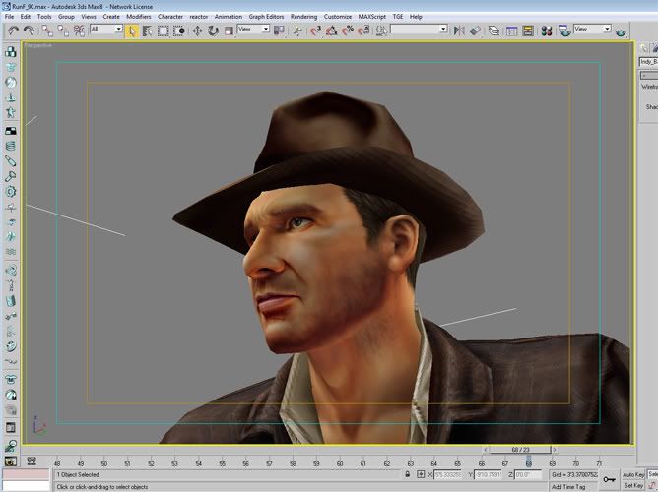The image size is (658, 492).
Task: Choose the Select and Scale tool
Action: click(x=229, y=31)
